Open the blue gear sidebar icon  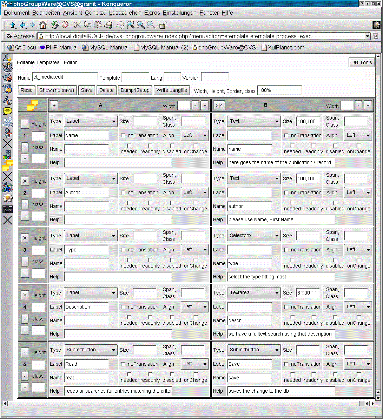[7, 188]
